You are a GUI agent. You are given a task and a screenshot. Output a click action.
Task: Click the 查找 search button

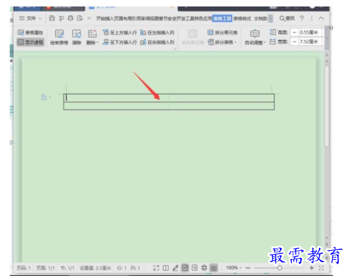287,18
